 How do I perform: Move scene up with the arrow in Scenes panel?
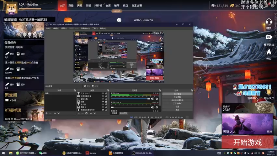pyautogui.click(x=55, y=113)
